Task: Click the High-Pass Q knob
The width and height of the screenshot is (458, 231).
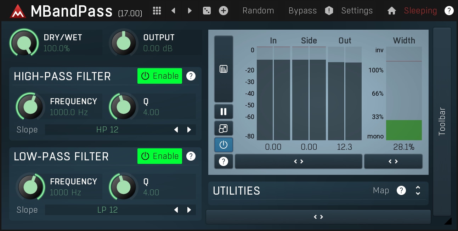Action: (x=124, y=106)
